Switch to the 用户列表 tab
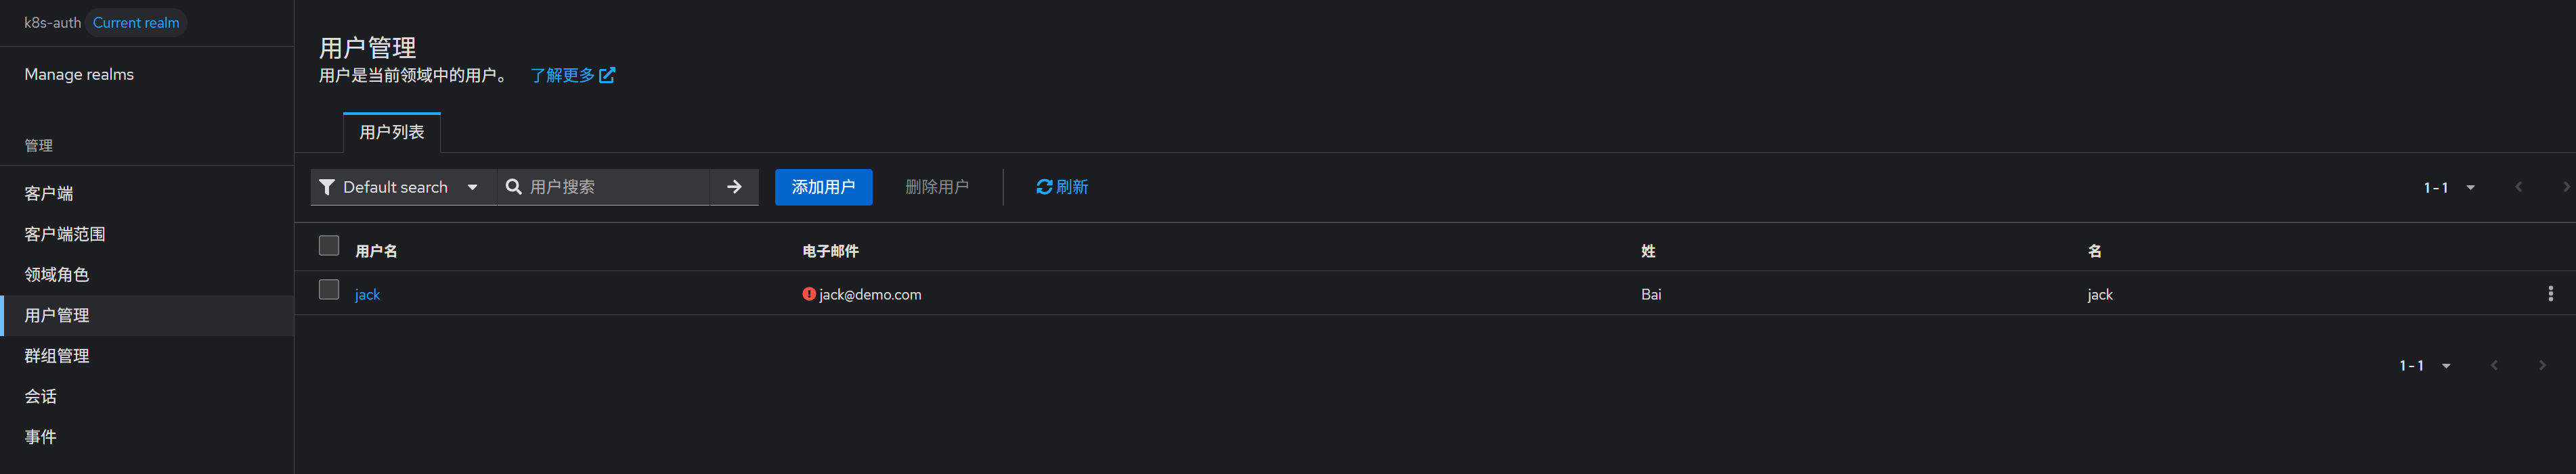The width and height of the screenshot is (2576, 474). click(x=391, y=133)
